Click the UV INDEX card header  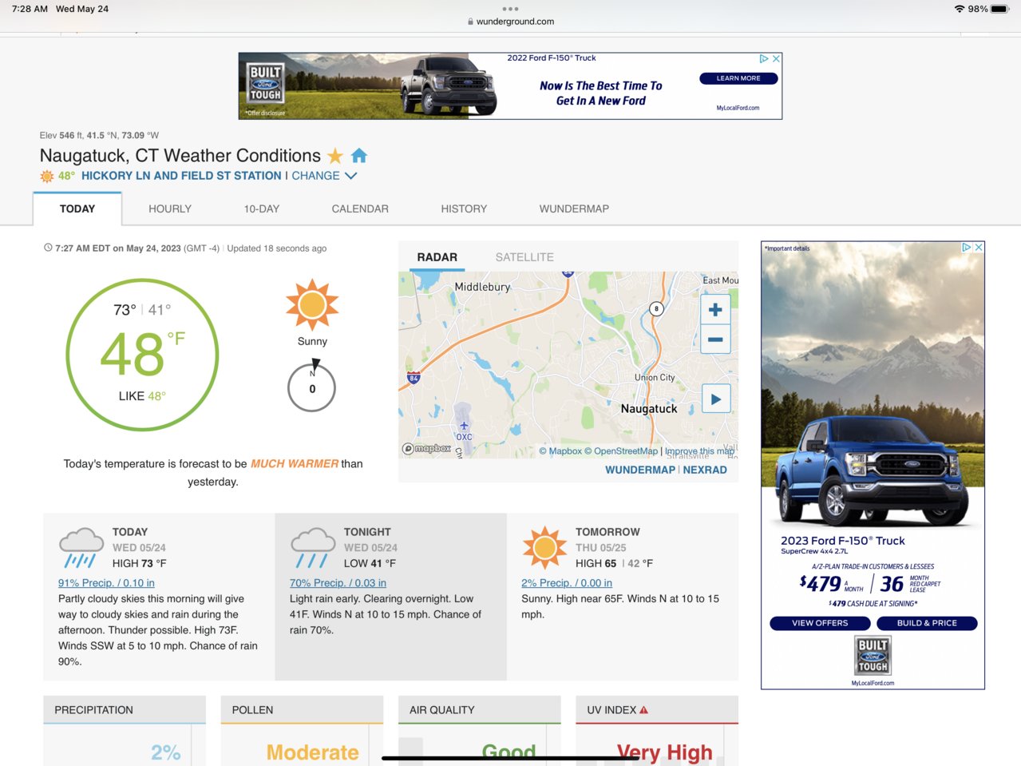[x=656, y=710]
